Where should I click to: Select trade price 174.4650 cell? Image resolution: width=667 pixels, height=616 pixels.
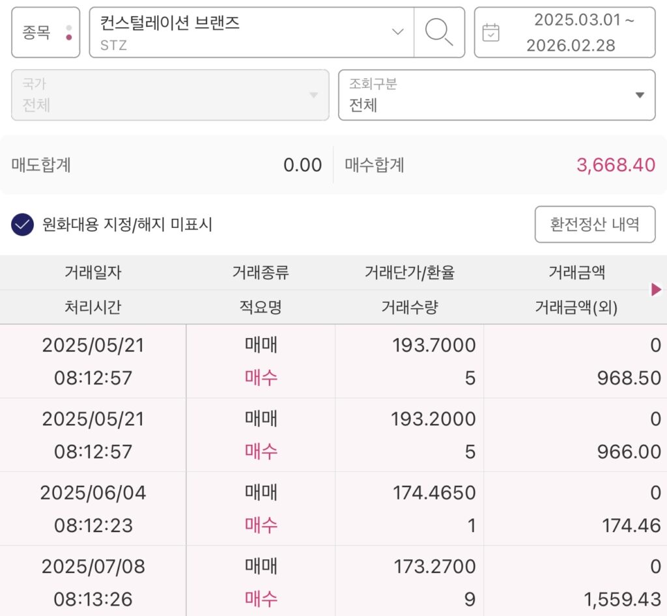click(x=434, y=493)
